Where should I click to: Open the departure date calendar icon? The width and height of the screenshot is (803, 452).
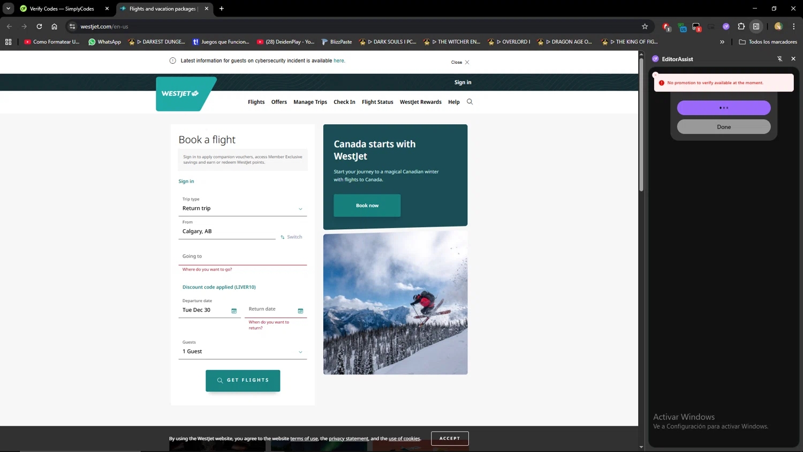coord(234,311)
